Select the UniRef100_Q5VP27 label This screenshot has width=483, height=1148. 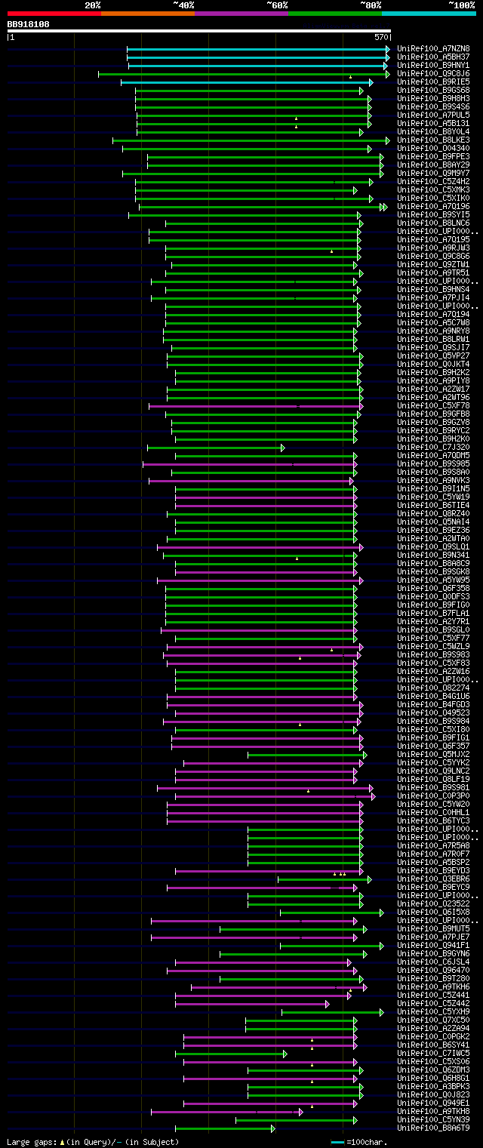[x=432, y=355]
